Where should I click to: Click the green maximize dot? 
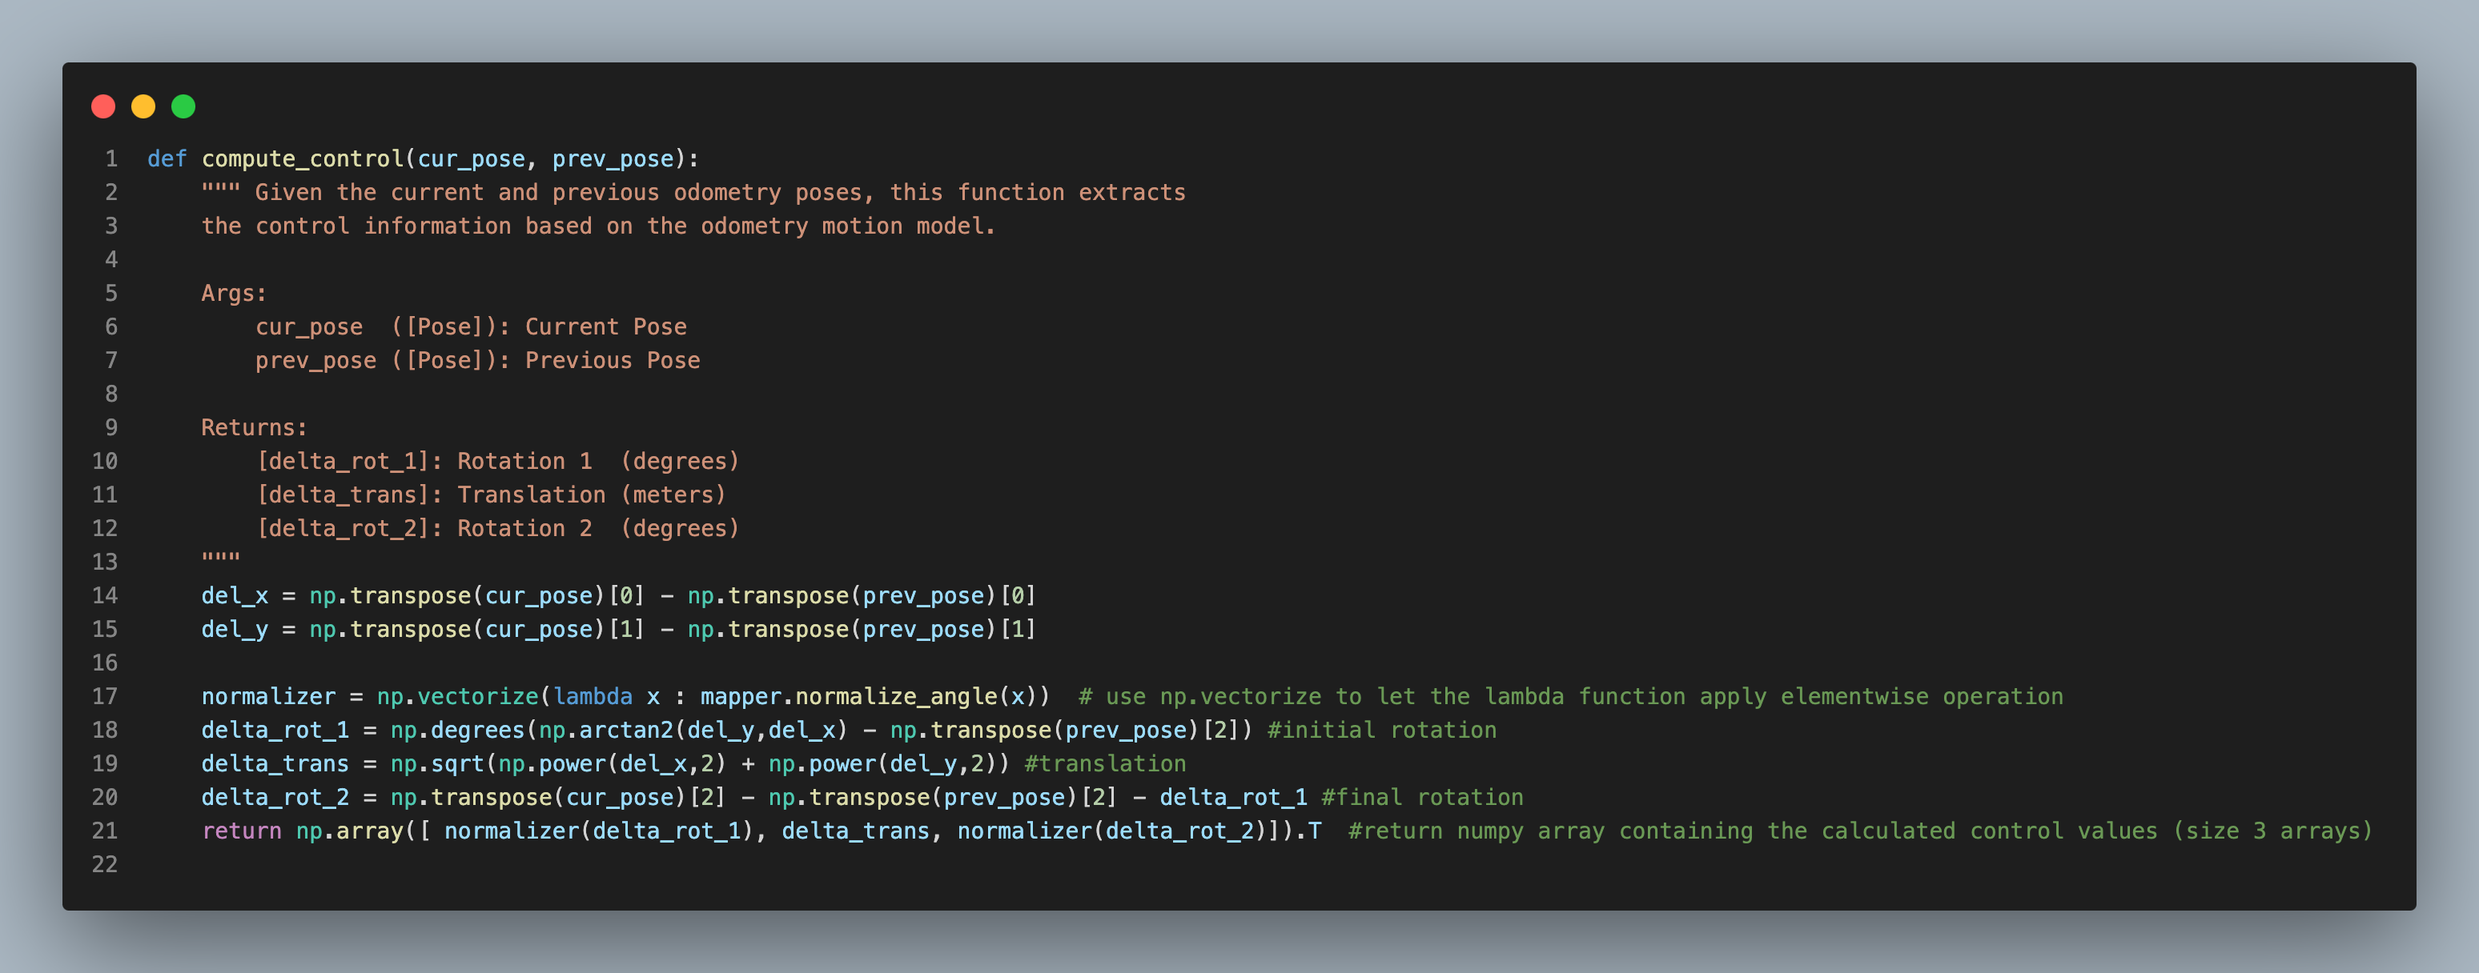183,106
